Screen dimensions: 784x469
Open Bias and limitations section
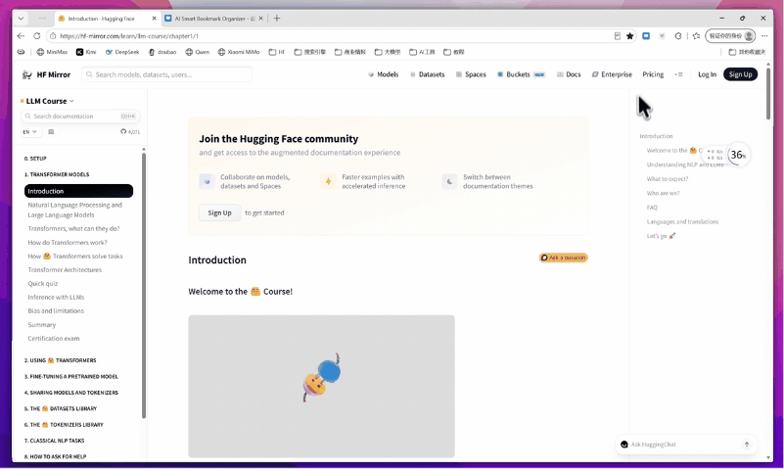pyautogui.click(x=56, y=311)
